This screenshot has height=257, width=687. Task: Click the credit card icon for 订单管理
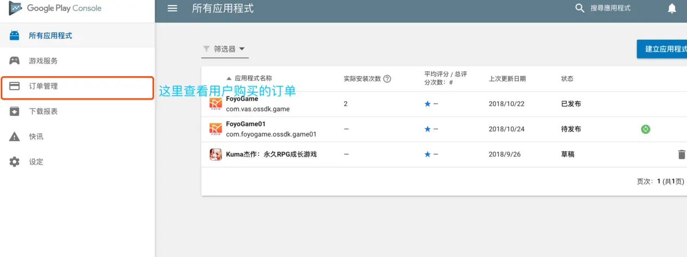(14, 86)
